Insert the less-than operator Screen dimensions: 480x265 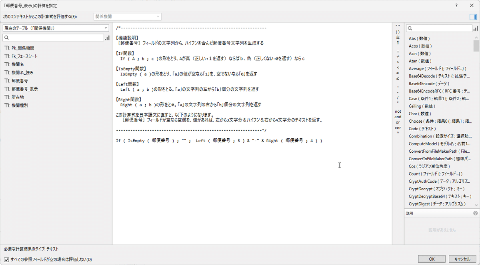tap(398, 67)
